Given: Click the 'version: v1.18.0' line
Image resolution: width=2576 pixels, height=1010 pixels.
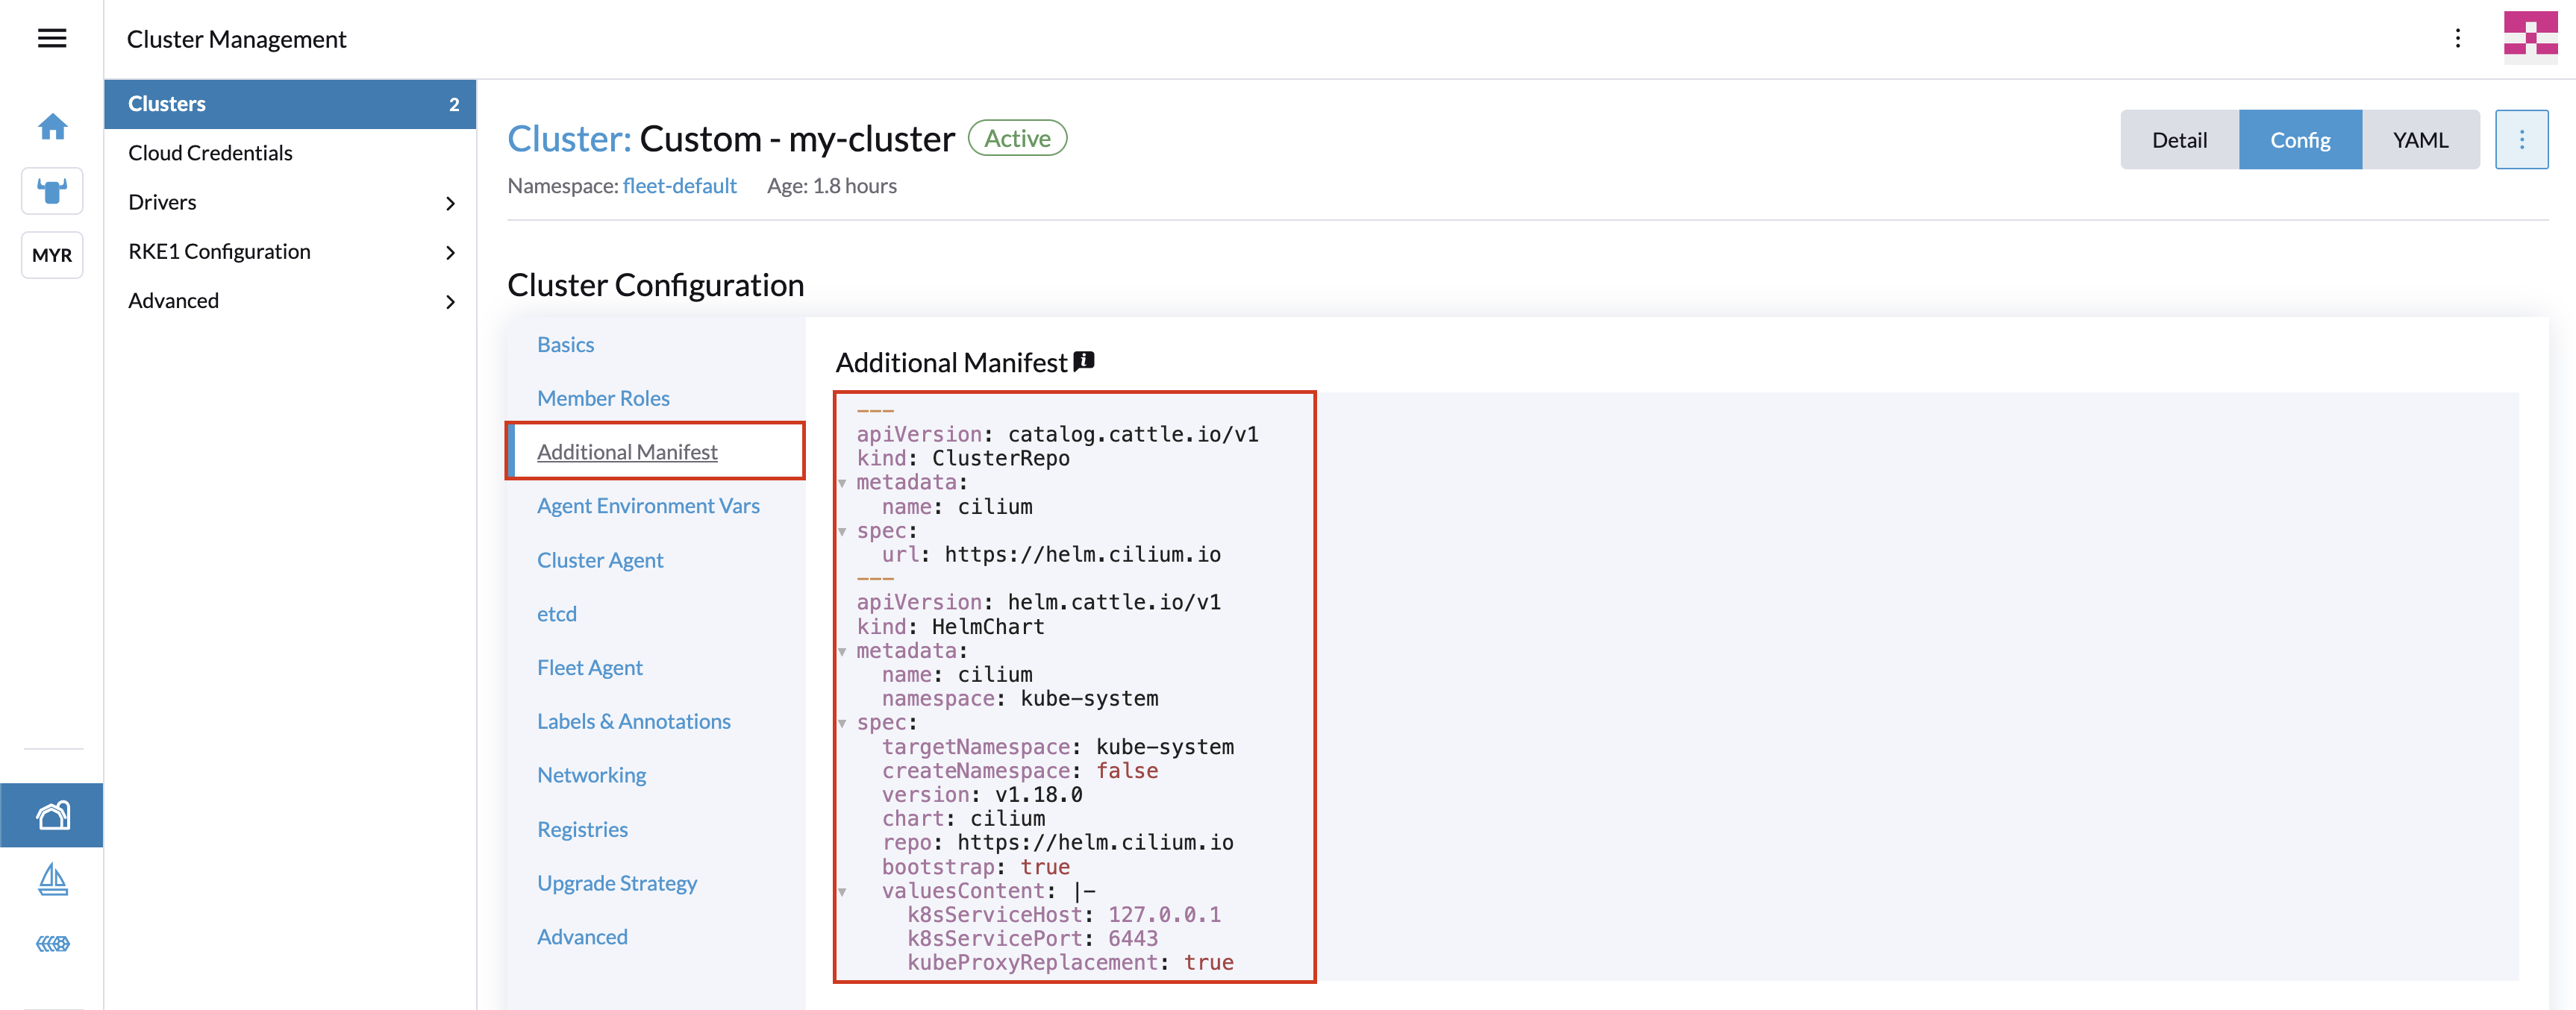Looking at the screenshot, I should click(982, 795).
